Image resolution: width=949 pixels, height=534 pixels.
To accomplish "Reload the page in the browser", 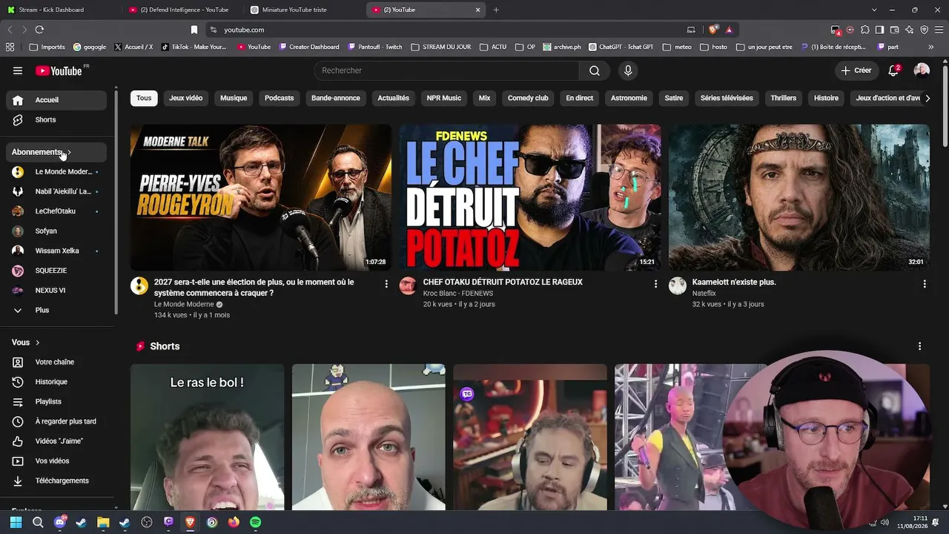I will [39, 30].
